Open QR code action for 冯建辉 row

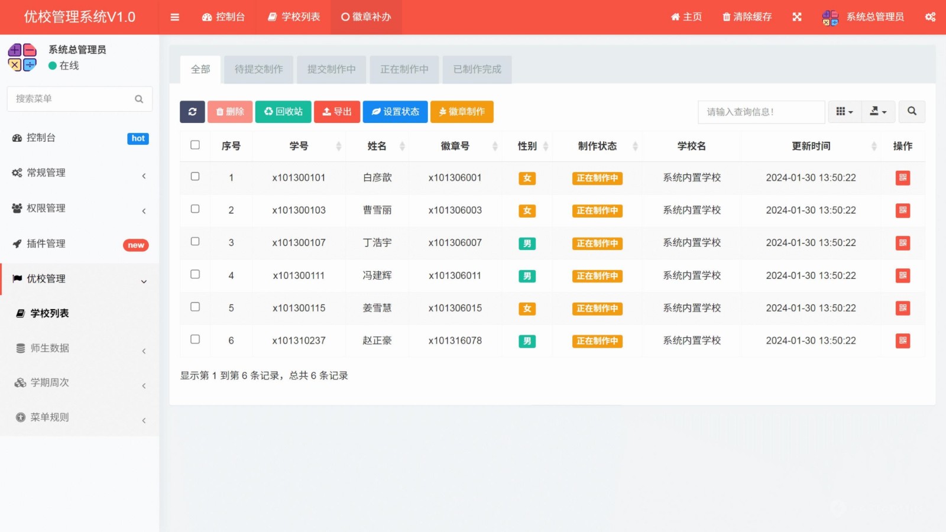[902, 275]
